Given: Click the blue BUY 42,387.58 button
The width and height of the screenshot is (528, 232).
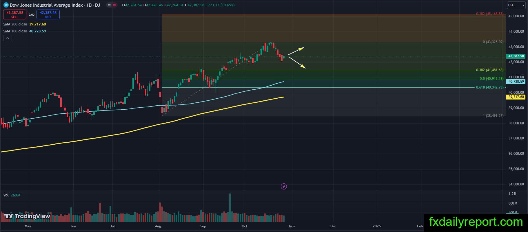Looking at the screenshot, I should [x=48, y=14].
